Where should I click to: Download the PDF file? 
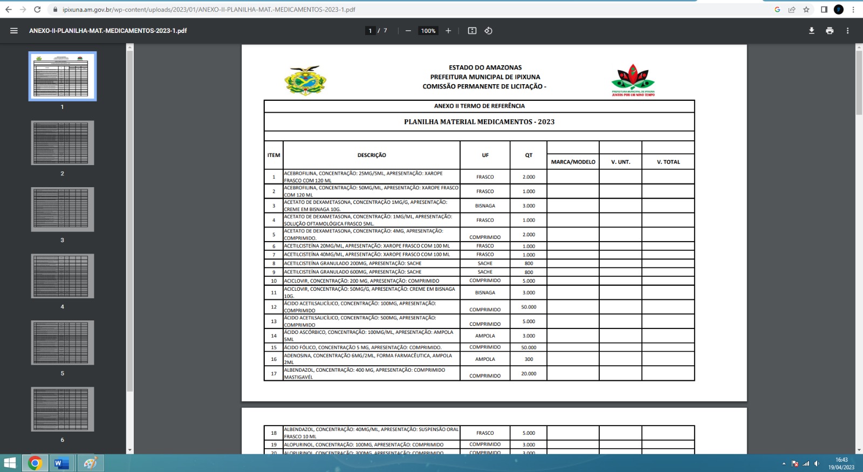[811, 31]
